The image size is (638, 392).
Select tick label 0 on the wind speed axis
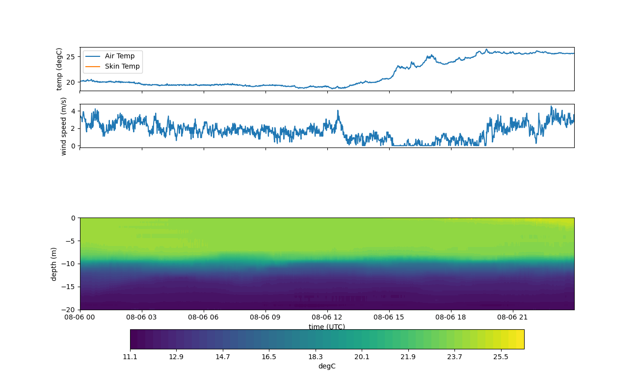[74, 146]
